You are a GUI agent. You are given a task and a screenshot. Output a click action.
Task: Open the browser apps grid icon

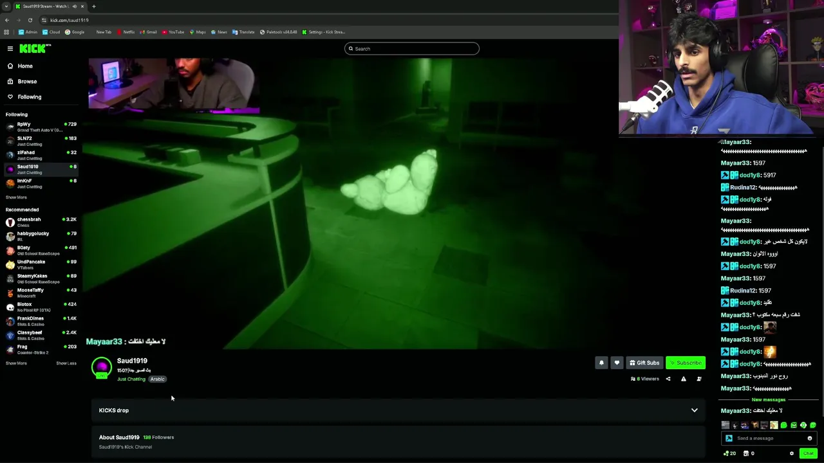6,32
